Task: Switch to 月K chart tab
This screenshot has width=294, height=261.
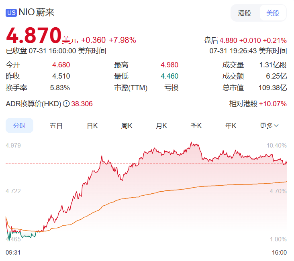Action: click(x=161, y=125)
